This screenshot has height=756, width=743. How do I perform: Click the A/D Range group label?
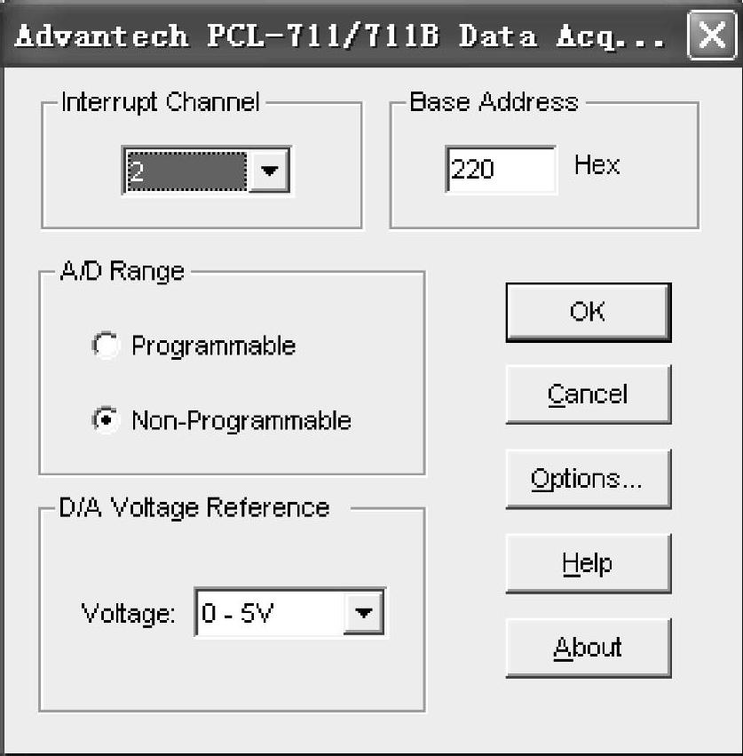click(123, 272)
